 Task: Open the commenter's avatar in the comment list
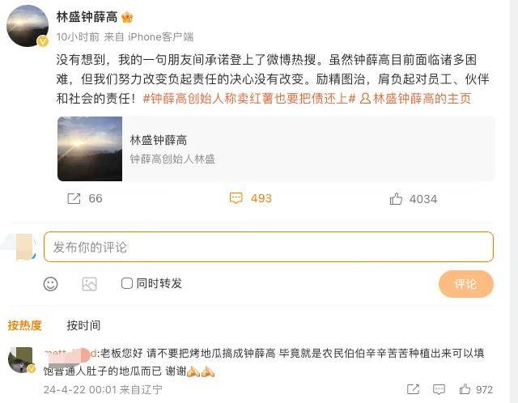pos(20,358)
